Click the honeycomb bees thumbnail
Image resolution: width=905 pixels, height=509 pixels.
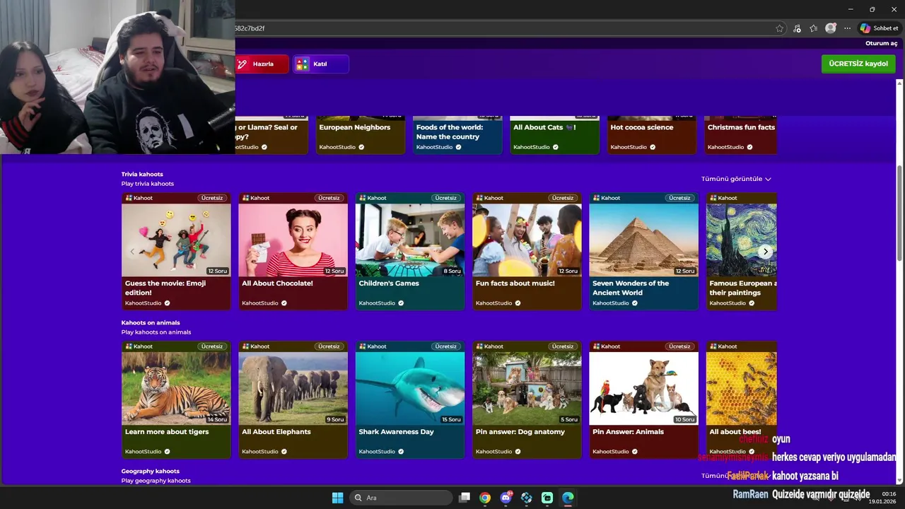click(741, 388)
